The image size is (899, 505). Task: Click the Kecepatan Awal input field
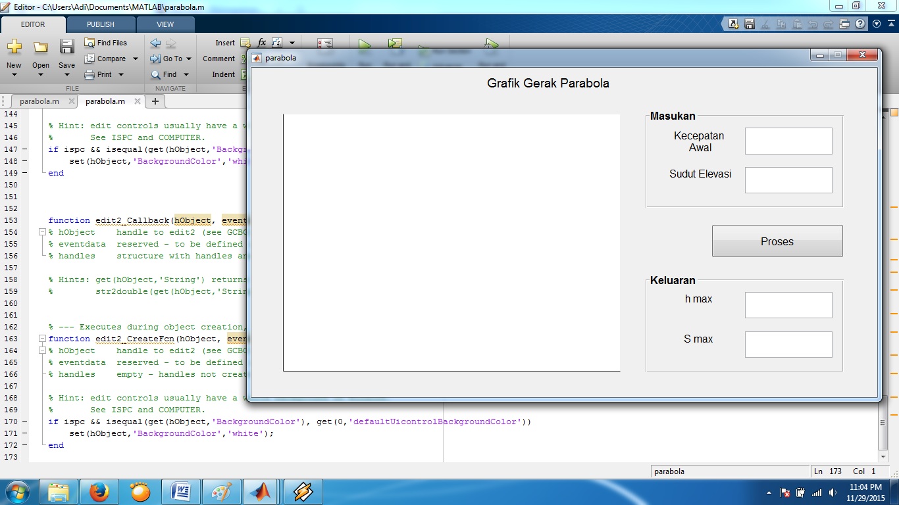pyautogui.click(x=788, y=141)
